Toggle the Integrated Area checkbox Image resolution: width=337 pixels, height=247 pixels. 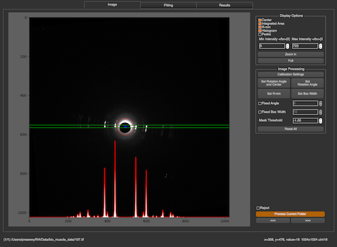(259, 23)
